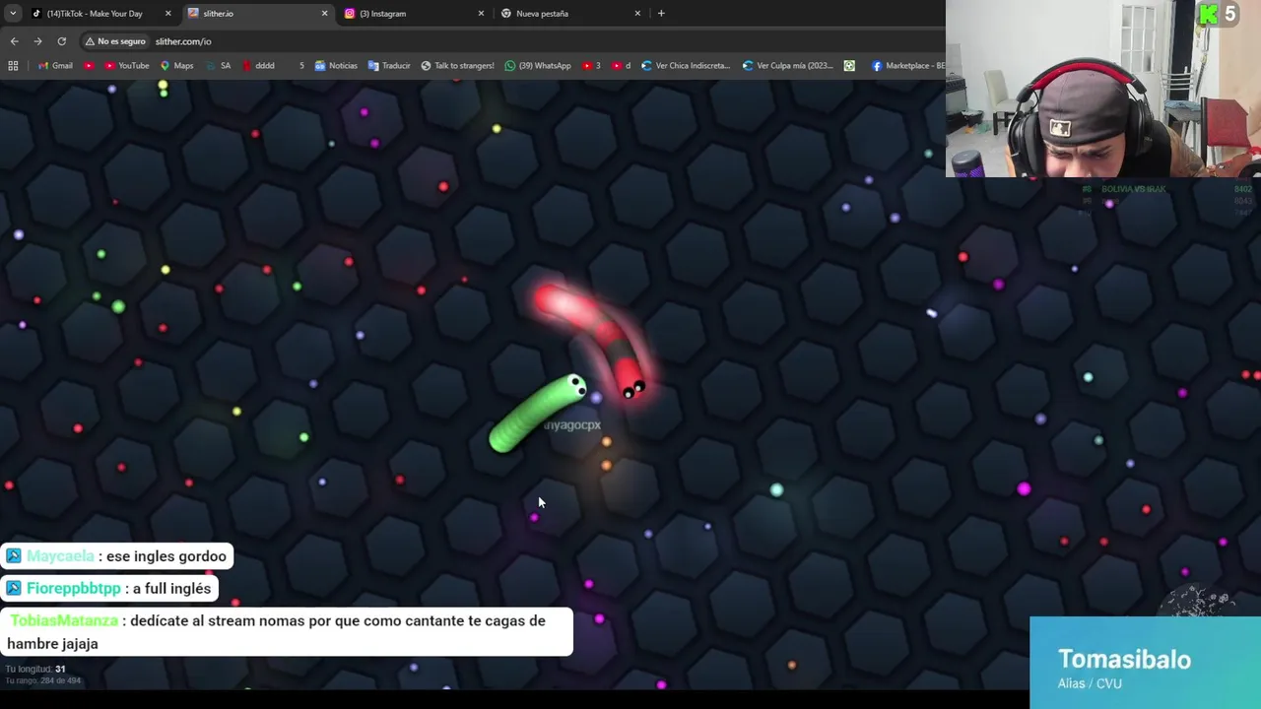The height and width of the screenshot is (709, 1261).
Task: Click the unlabeled YouTube icon bookmark after Gmail
Action: click(x=89, y=66)
